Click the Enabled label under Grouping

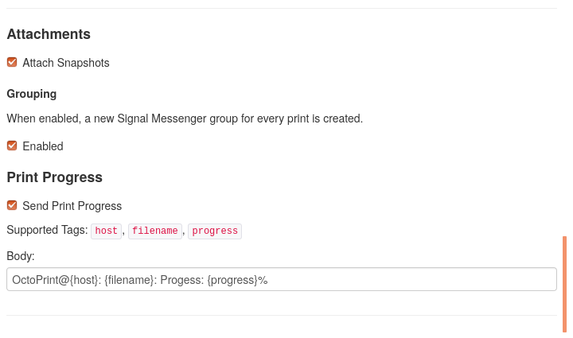(x=43, y=146)
